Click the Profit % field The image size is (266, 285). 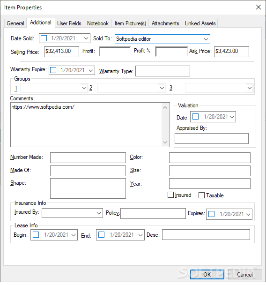[x=171, y=52]
